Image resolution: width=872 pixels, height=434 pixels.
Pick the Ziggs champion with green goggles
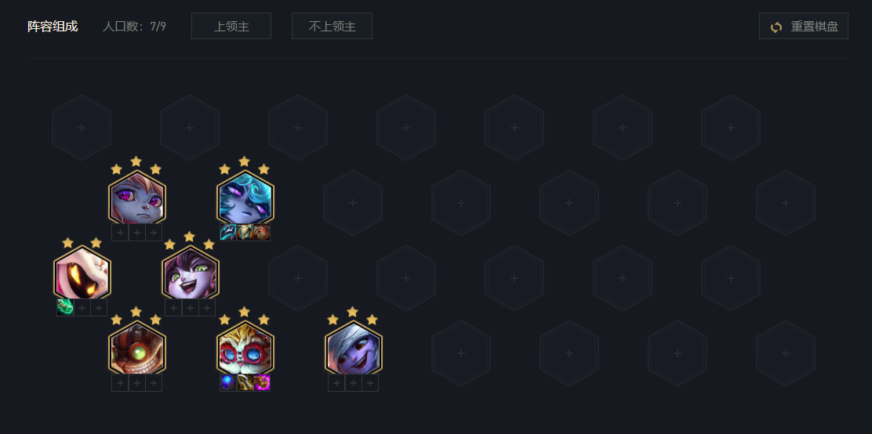click(x=136, y=348)
